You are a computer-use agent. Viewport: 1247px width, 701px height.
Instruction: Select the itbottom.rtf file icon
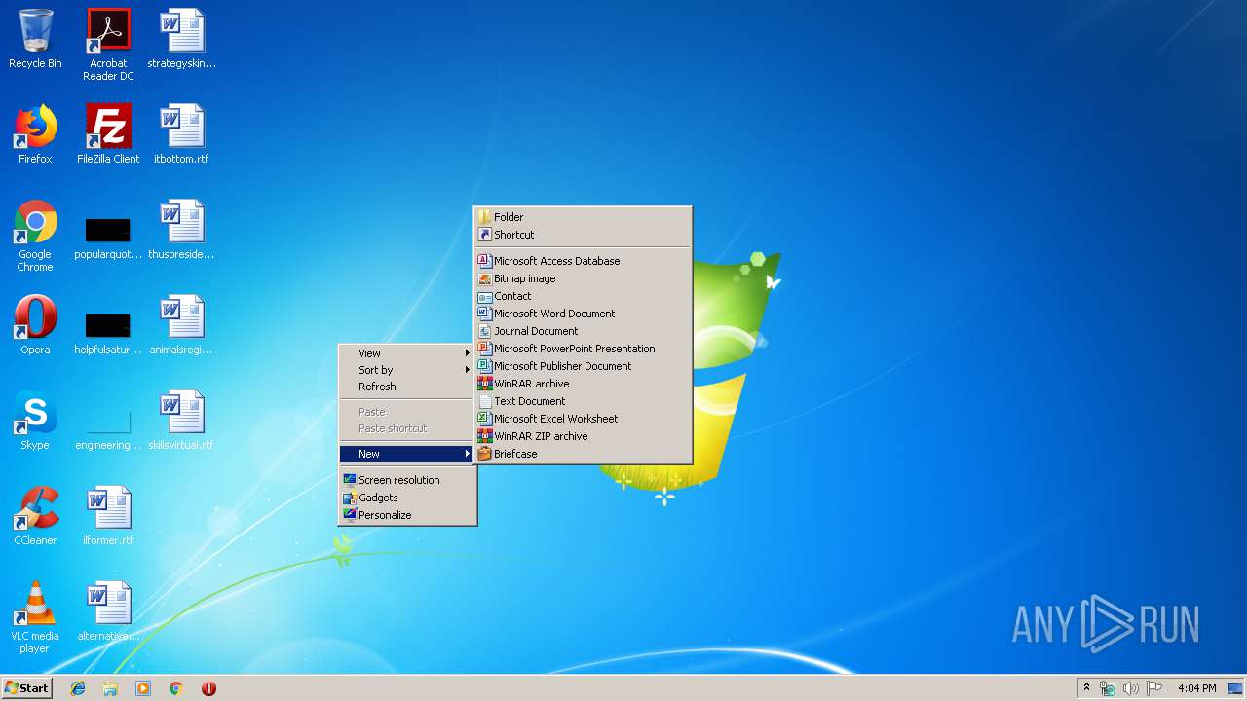181,134
